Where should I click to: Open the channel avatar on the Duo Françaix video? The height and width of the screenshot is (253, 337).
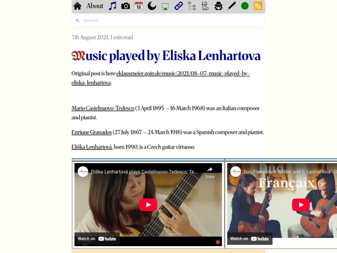235,172
